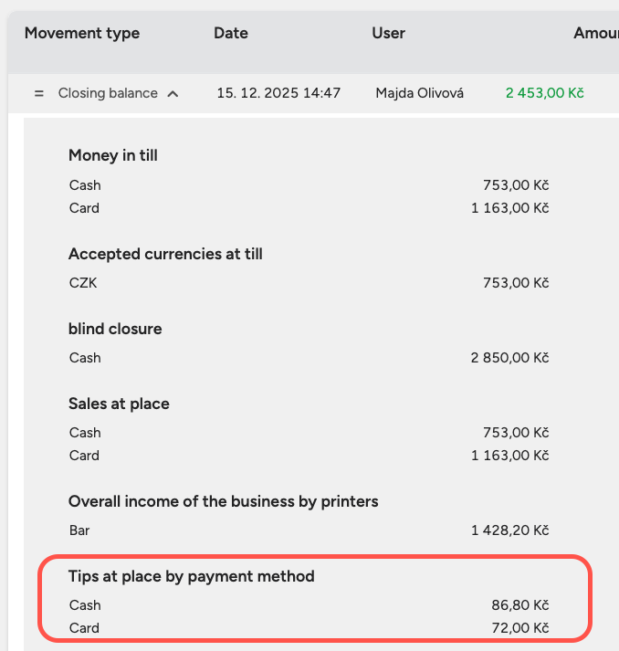
Task: Click Tips at place by payment method heading
Action: point(192,576)
